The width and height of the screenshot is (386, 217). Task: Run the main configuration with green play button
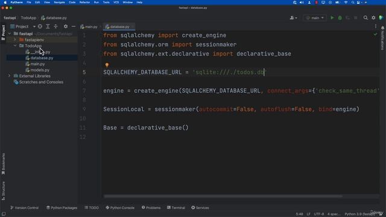(332, 17)
